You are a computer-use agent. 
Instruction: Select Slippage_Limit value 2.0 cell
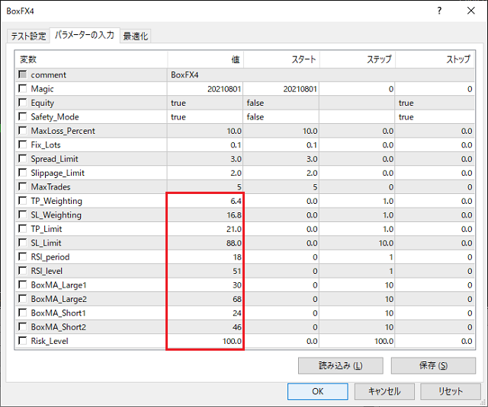(x=205, y=173)
